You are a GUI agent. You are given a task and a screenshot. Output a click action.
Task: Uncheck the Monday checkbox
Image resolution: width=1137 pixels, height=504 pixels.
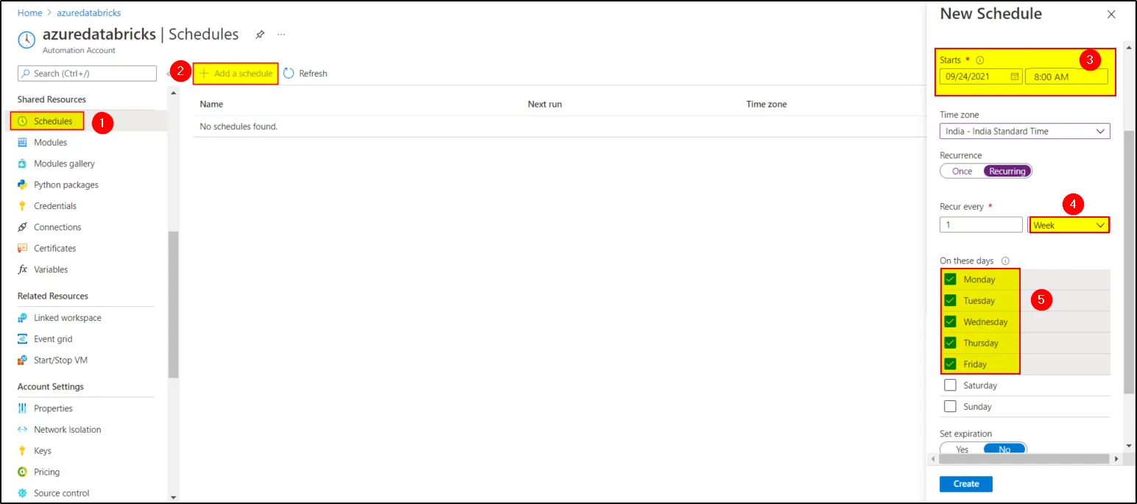tap(950, 280)
